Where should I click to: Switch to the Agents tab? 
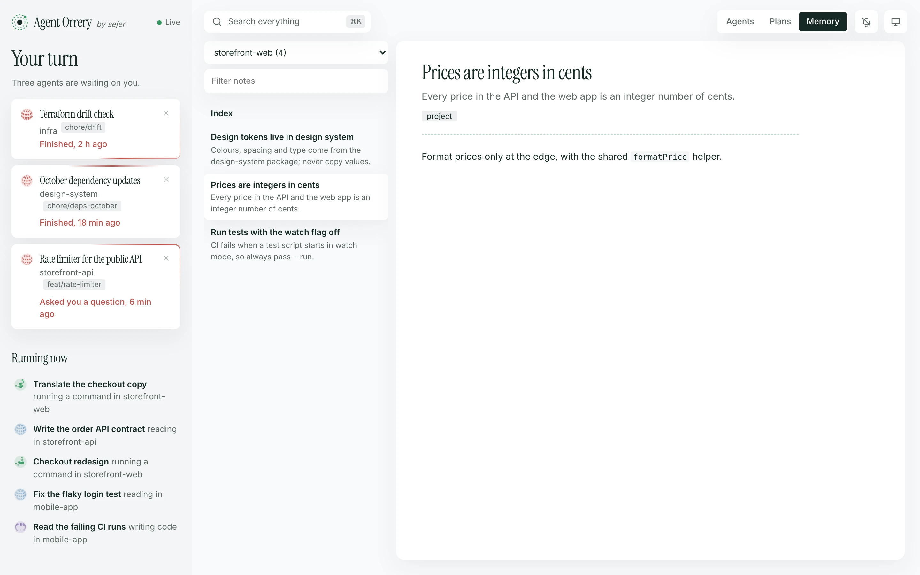740,22
